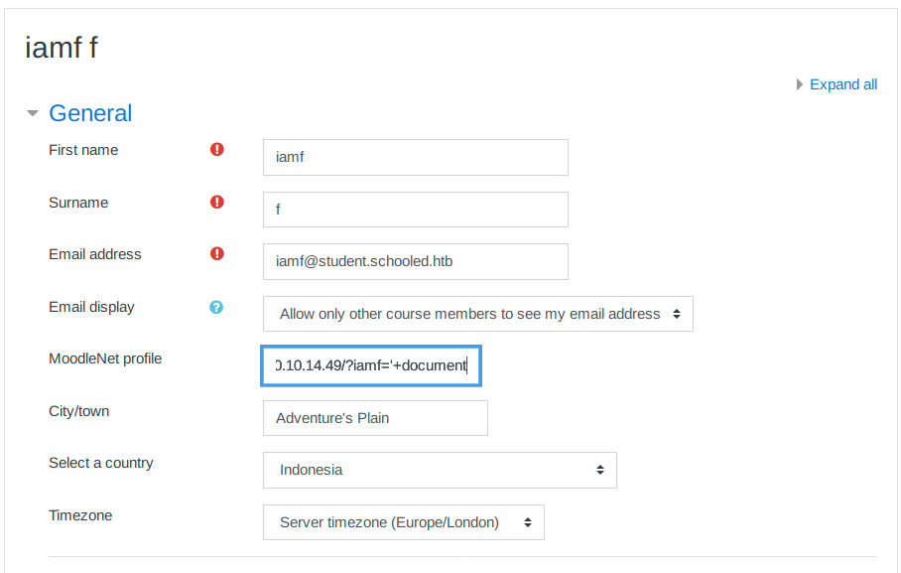The image size is (901, 573).
Task: Click the Timezone label text
Action: (x=80, y=515)
